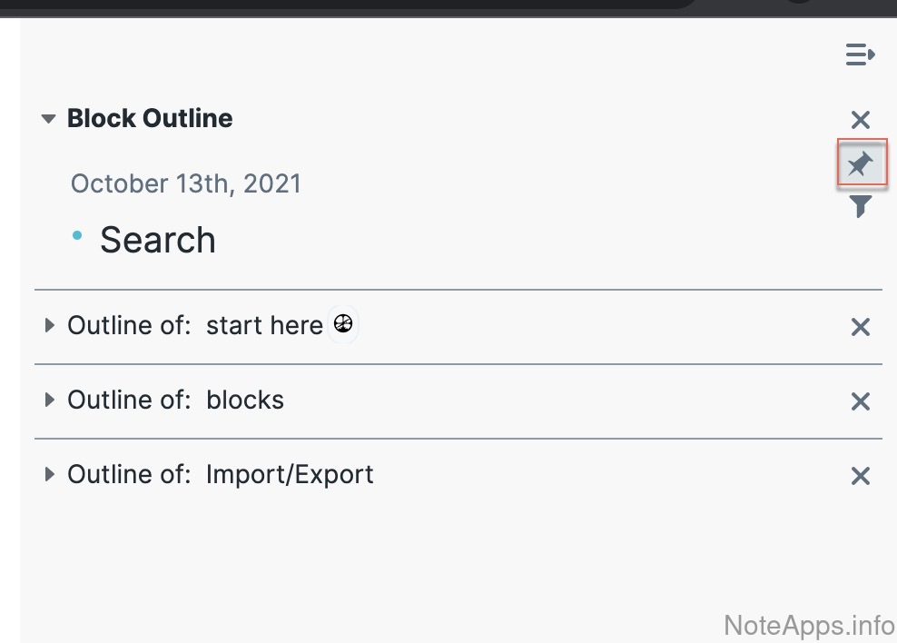Close the 'start here' outline
Screen dimensions: 897x643
click(x=861, y=327)
